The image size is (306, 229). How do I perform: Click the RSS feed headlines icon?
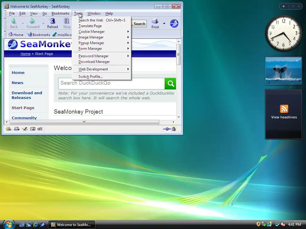[x=284, y=109]
